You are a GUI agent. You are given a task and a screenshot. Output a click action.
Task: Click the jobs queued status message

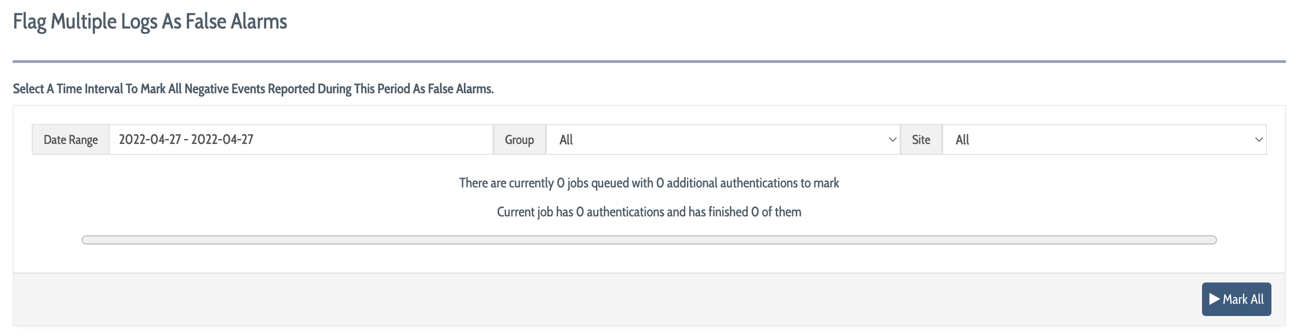coord(649,183)
